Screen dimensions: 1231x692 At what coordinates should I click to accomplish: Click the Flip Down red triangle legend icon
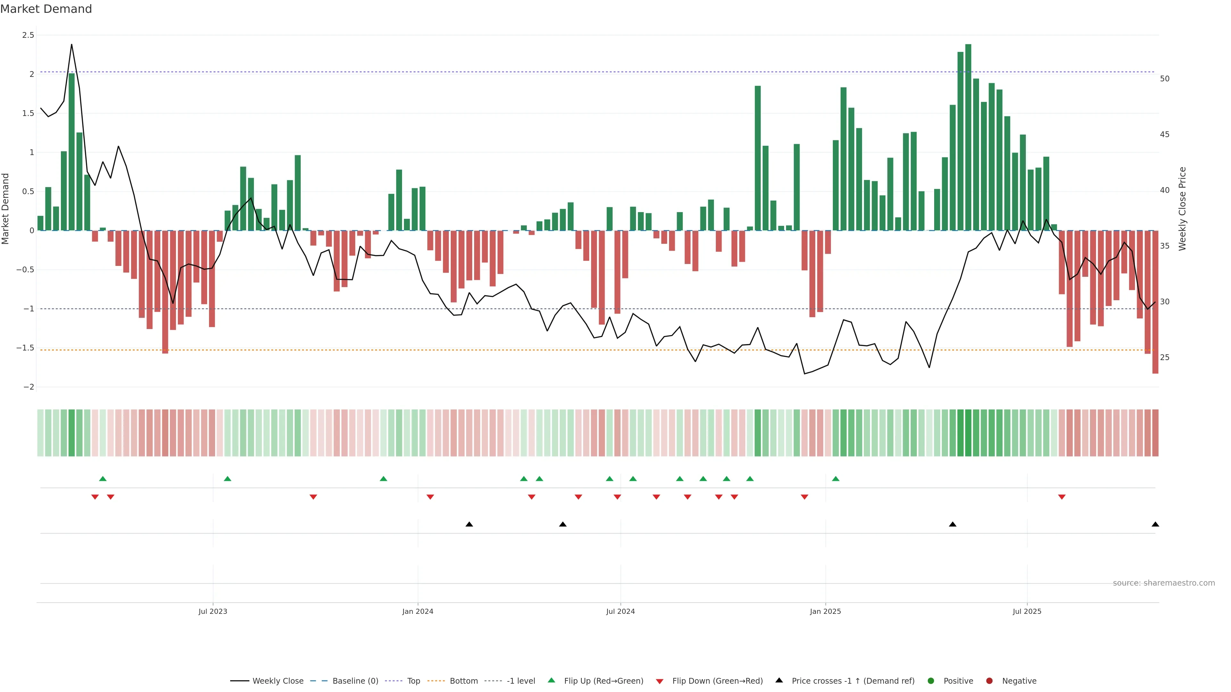659,681
